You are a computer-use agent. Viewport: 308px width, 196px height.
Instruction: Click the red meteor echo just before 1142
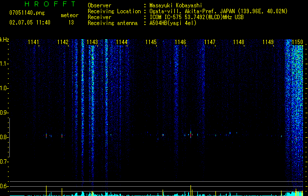pyautogui.click(x=62, y=136)
